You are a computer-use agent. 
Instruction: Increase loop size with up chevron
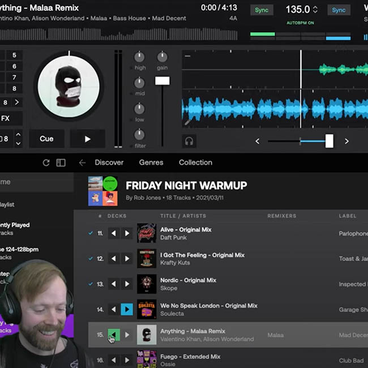point(18,135)
